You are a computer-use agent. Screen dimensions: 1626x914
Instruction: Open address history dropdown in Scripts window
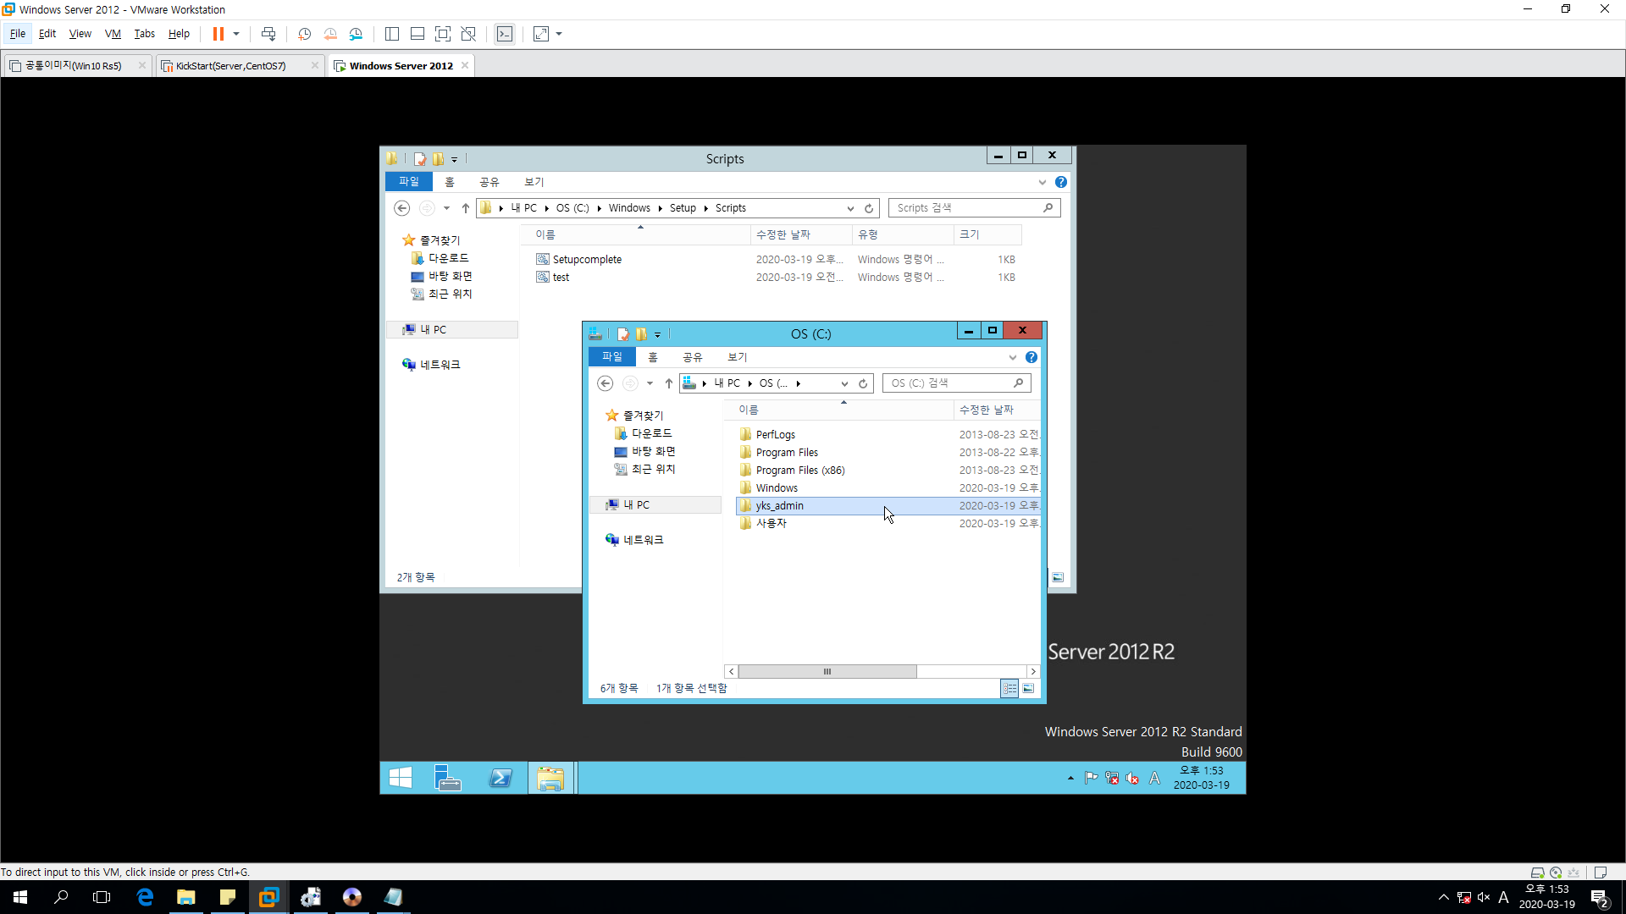(x=850, y=208)
